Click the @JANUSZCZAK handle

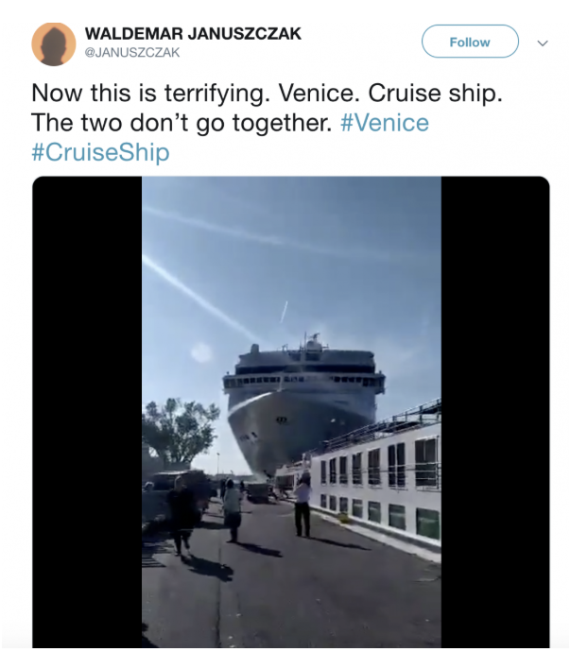pos(132,53)
